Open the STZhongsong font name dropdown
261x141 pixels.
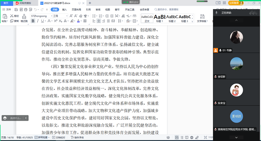pyautogui.click(x=41, y=16)
